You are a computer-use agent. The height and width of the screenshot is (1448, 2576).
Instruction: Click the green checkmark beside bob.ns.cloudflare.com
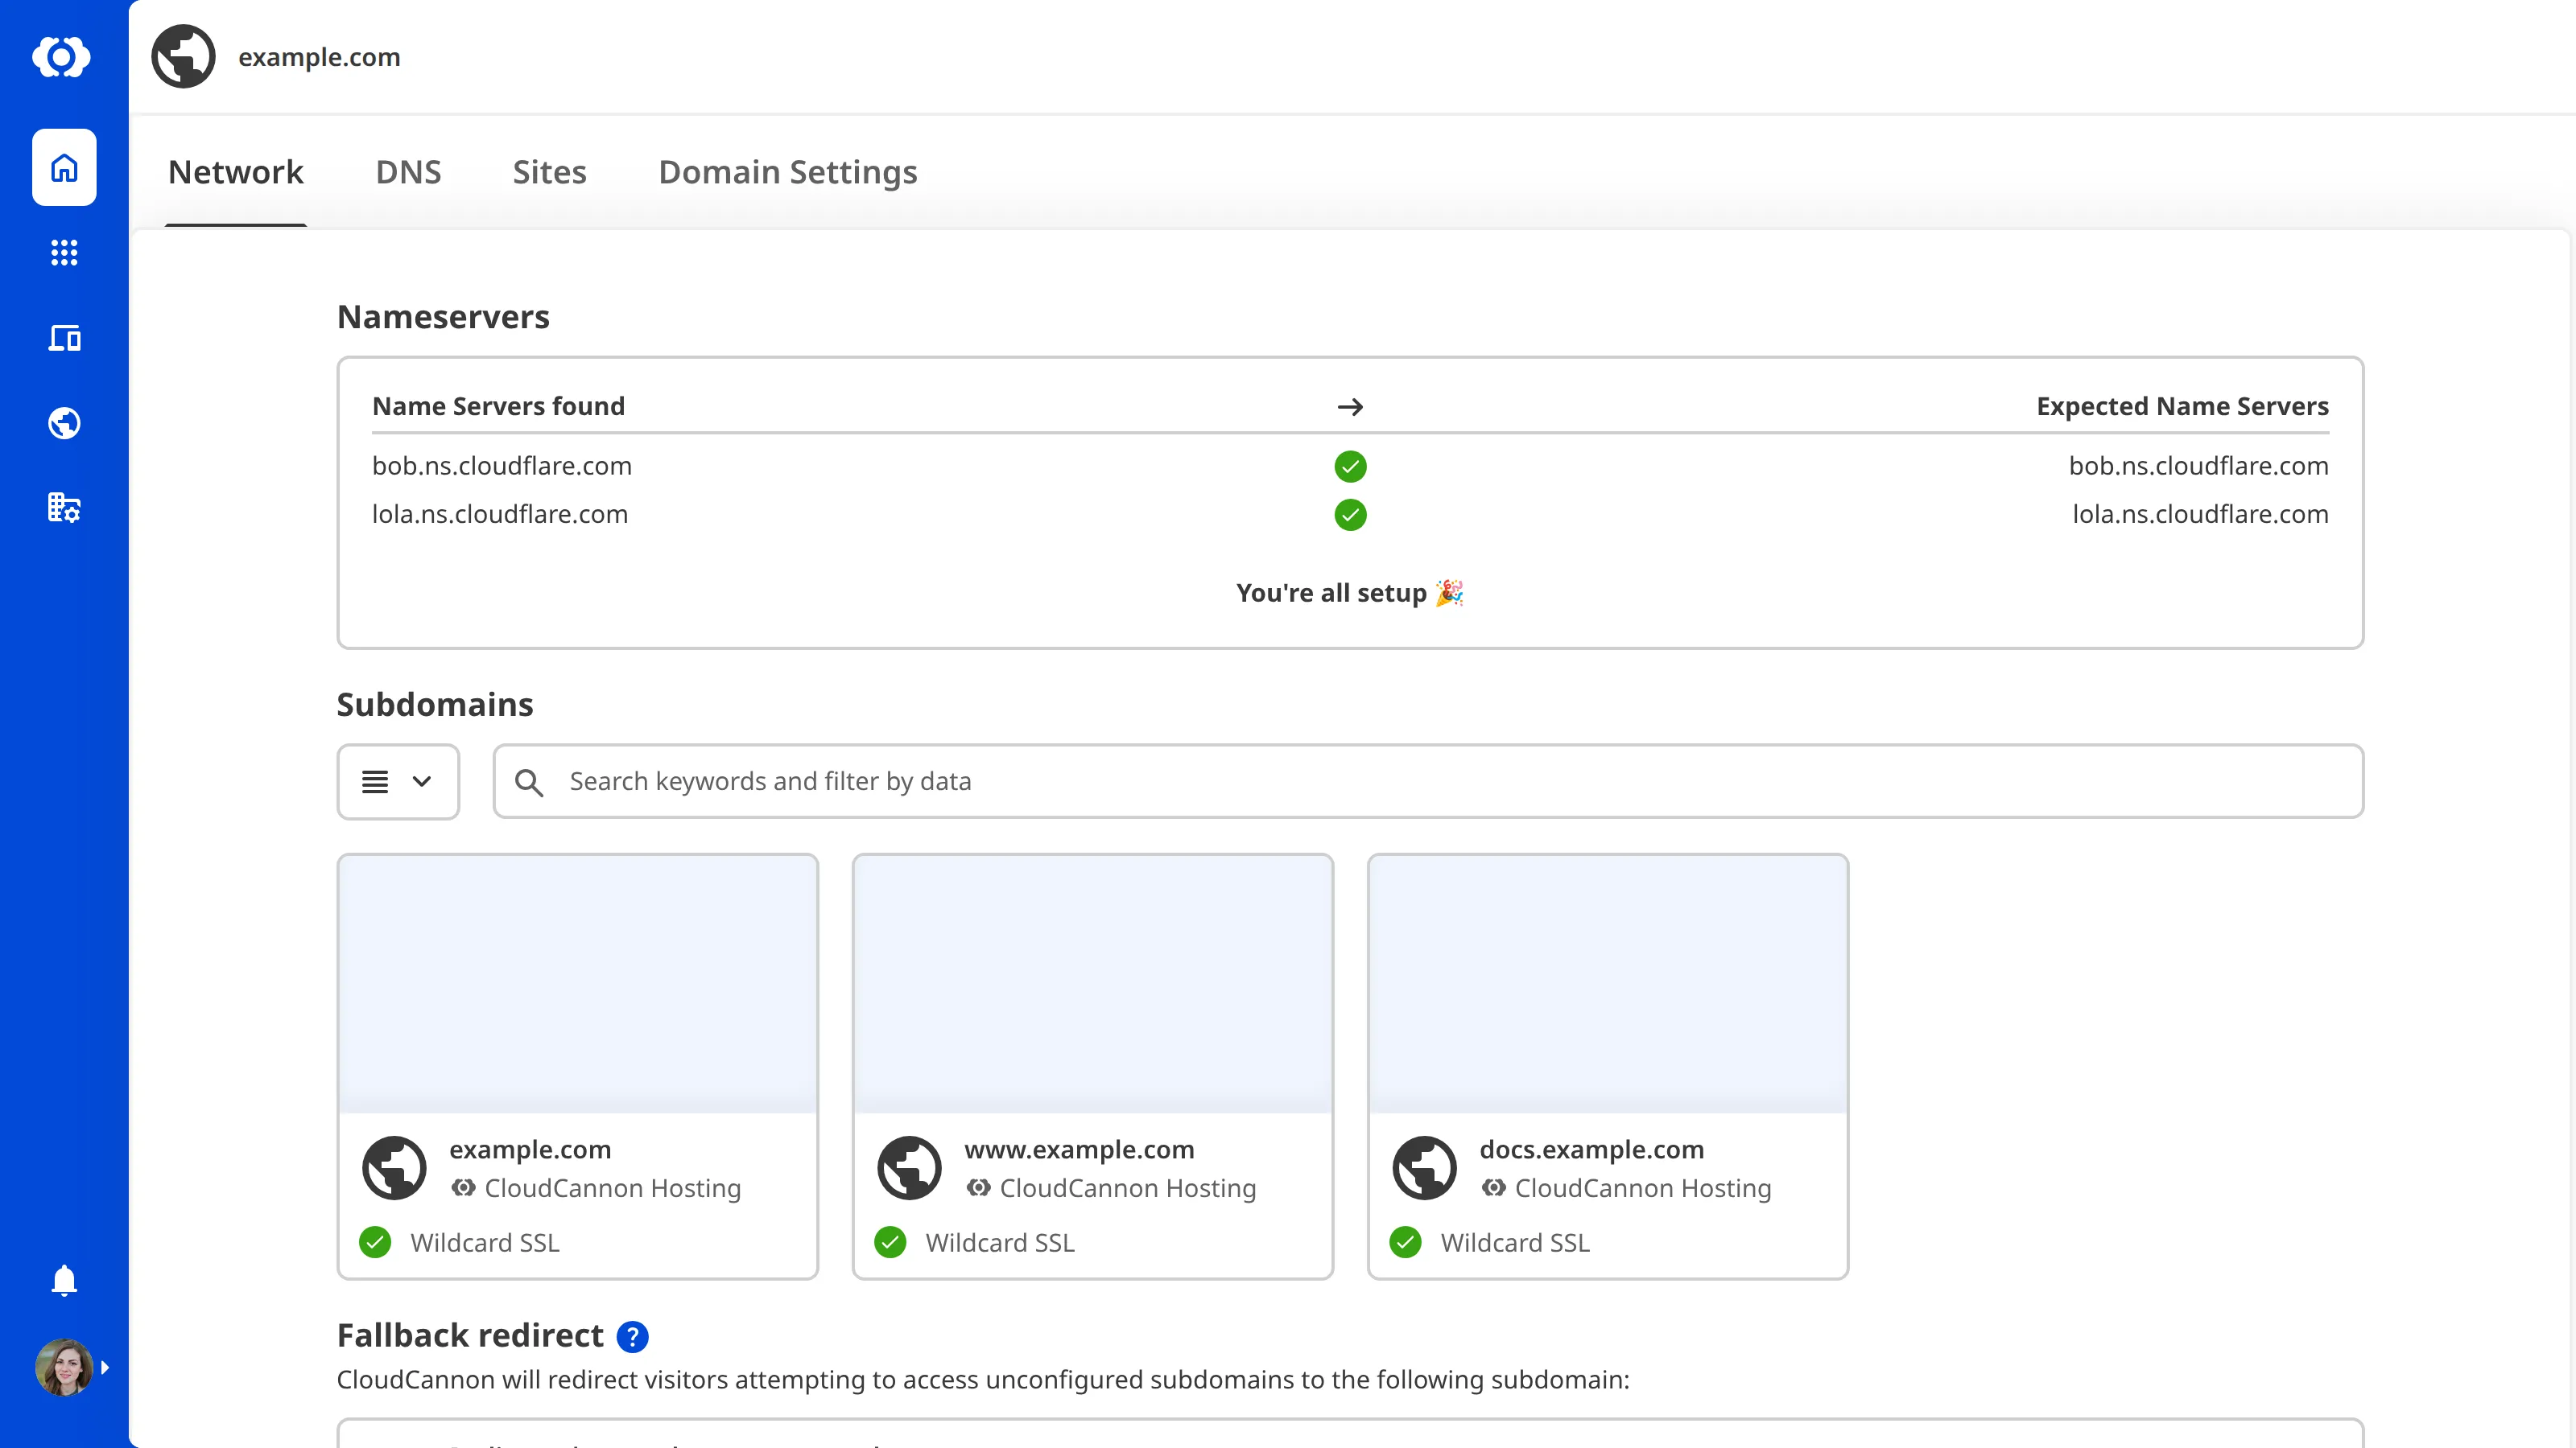pos(1350,466)
